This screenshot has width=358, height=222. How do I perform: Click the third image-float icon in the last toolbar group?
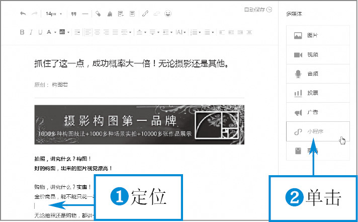(x=240, y=32)
